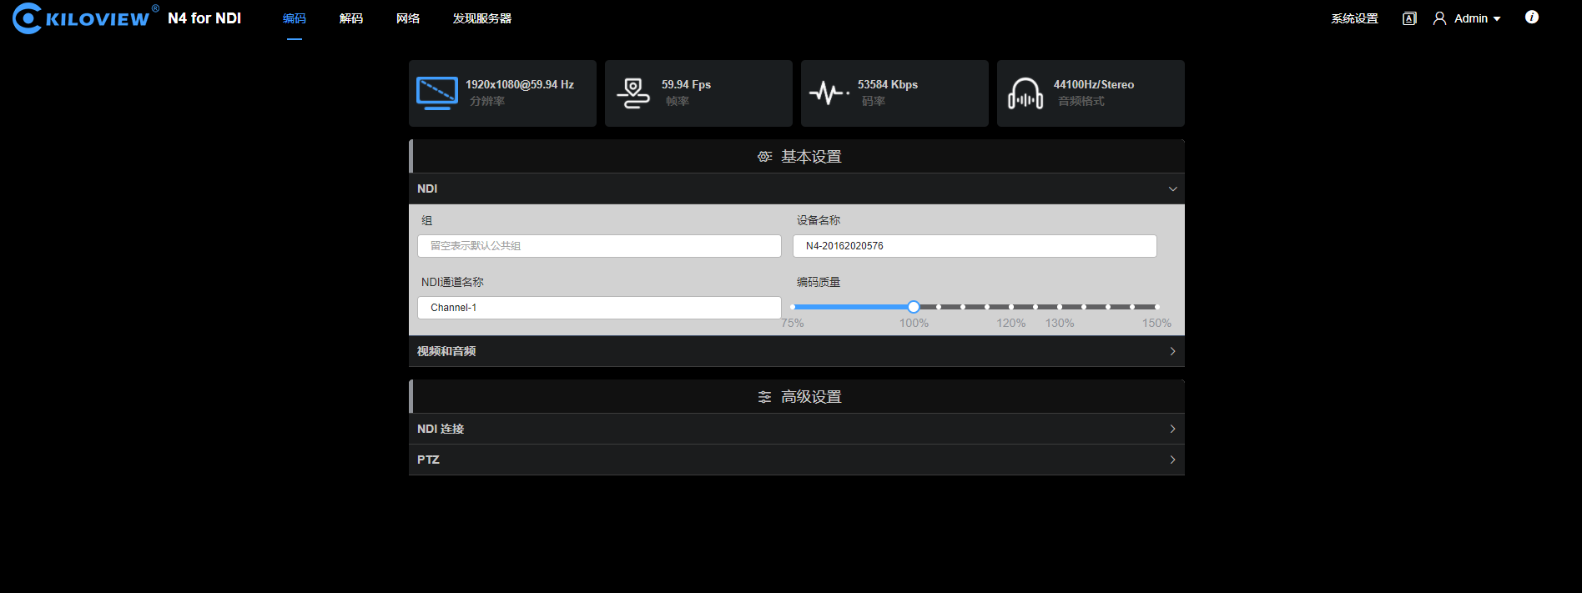Switch to the 解码 (Decode) tab
Viewport: 1582px width, 593px height.
[x=351, y=18]
